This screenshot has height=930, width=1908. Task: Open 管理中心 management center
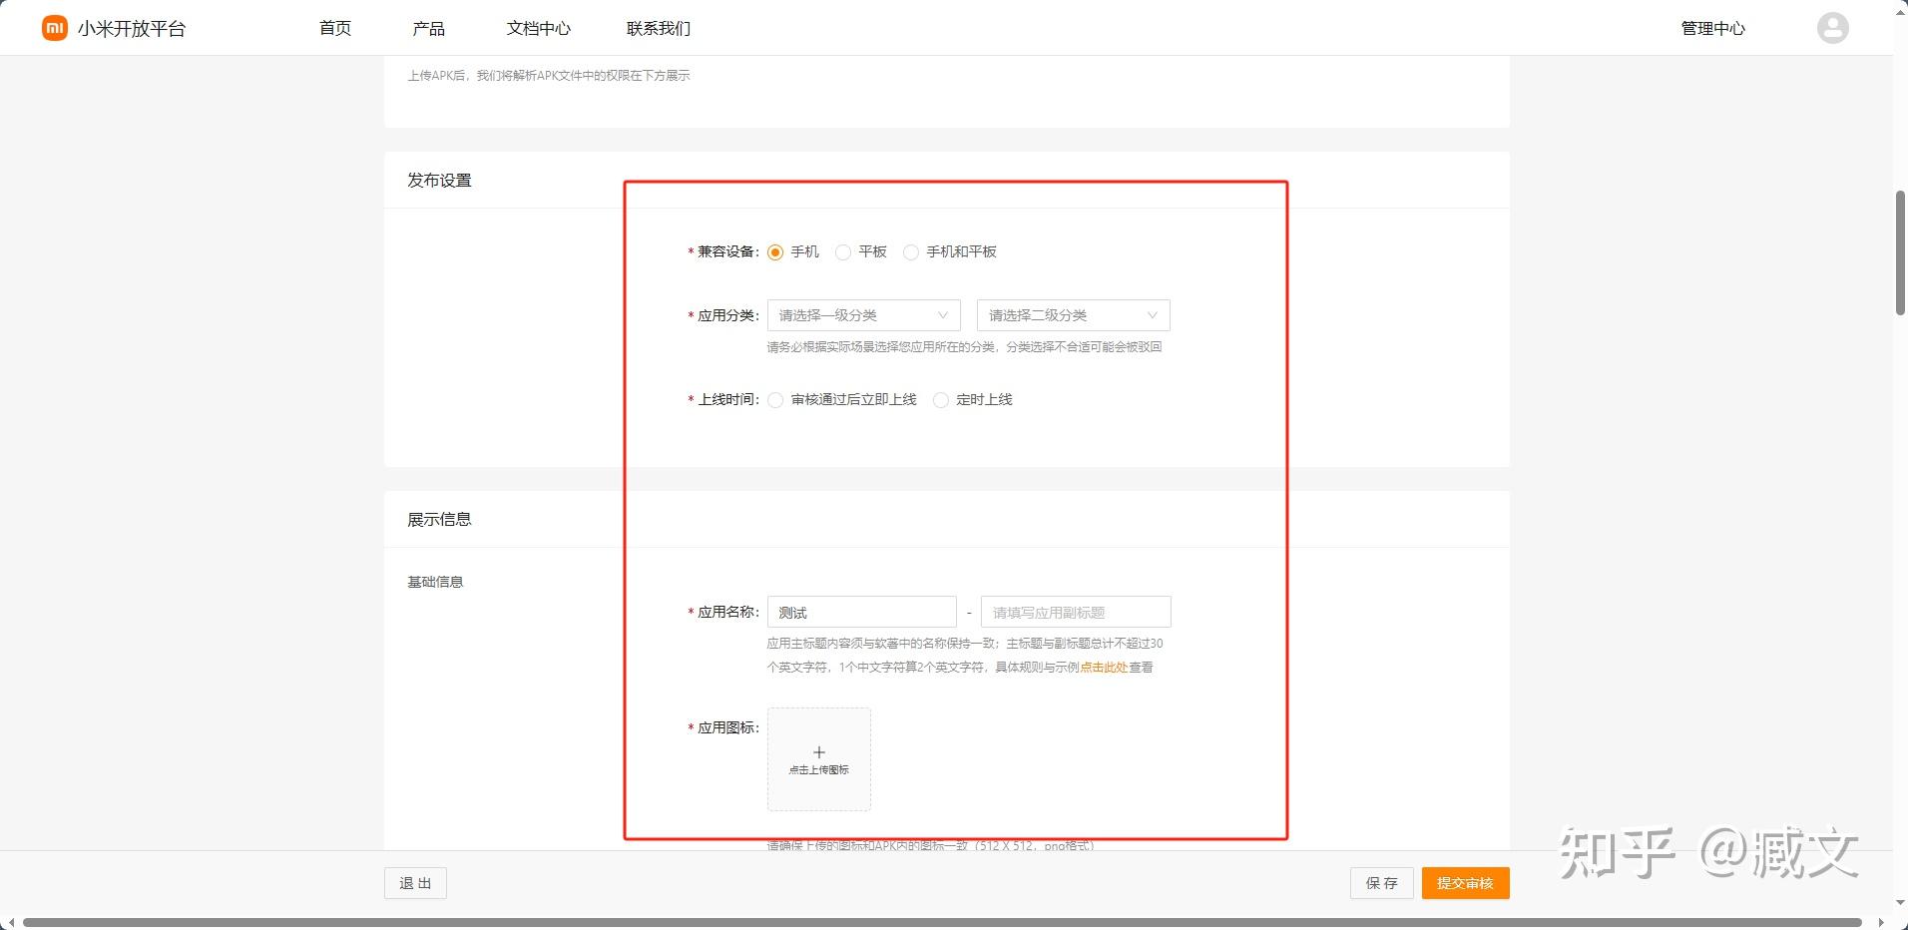[1712, 28]
